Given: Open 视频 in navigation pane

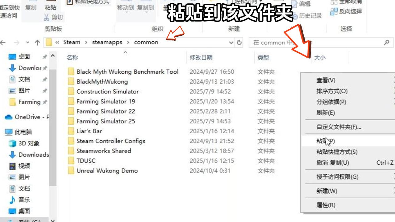Looking at the screenshot, I should pos(19,166).
